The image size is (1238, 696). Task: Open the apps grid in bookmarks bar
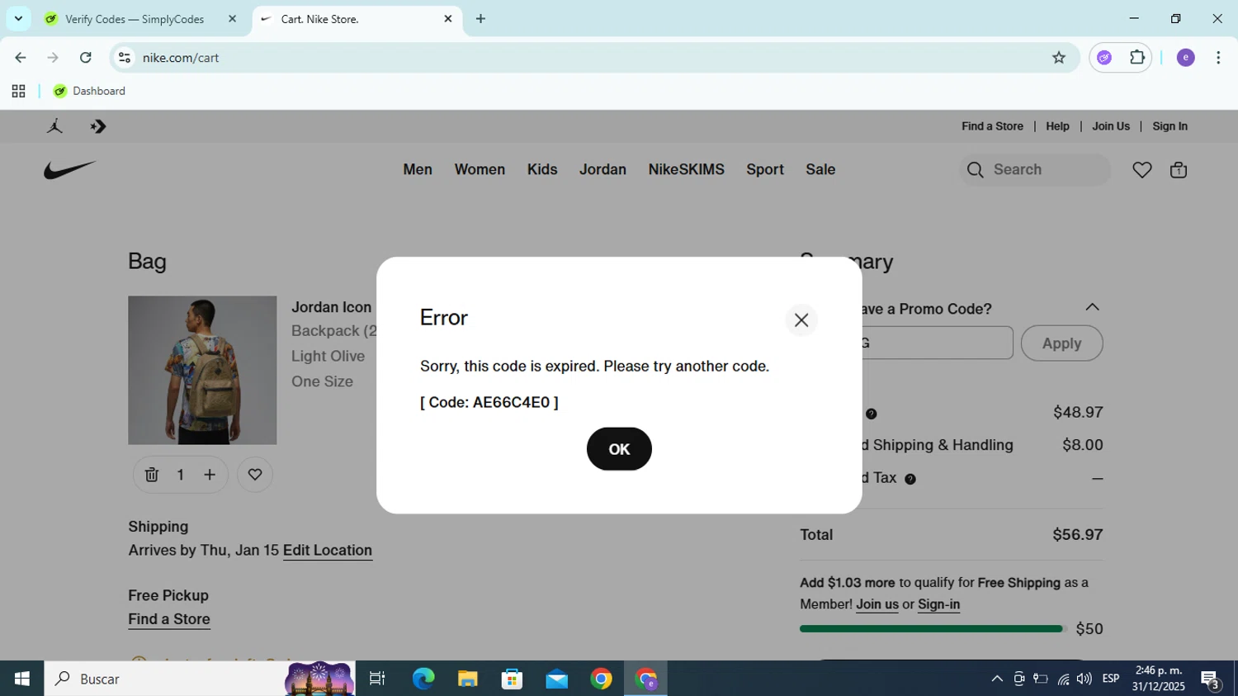[x=18, y=92]
